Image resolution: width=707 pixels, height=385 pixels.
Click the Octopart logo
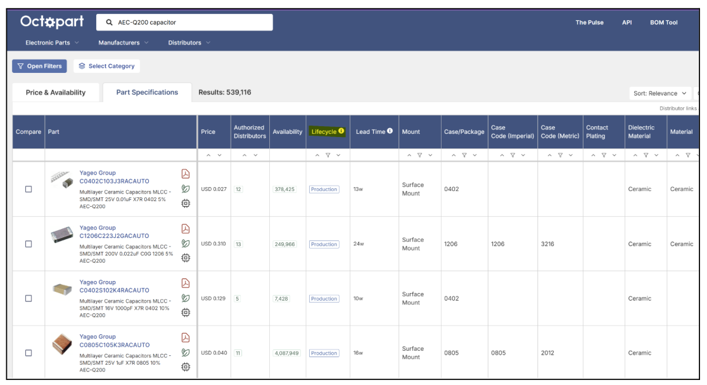tap(52, 22)
